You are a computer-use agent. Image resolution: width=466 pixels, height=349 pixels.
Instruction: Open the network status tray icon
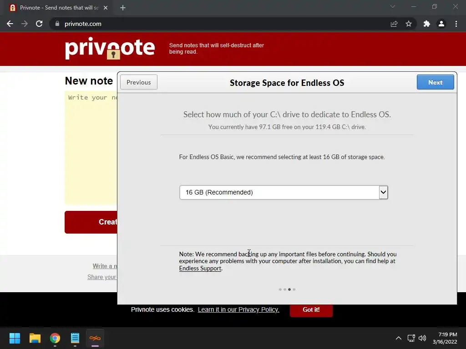411,338
